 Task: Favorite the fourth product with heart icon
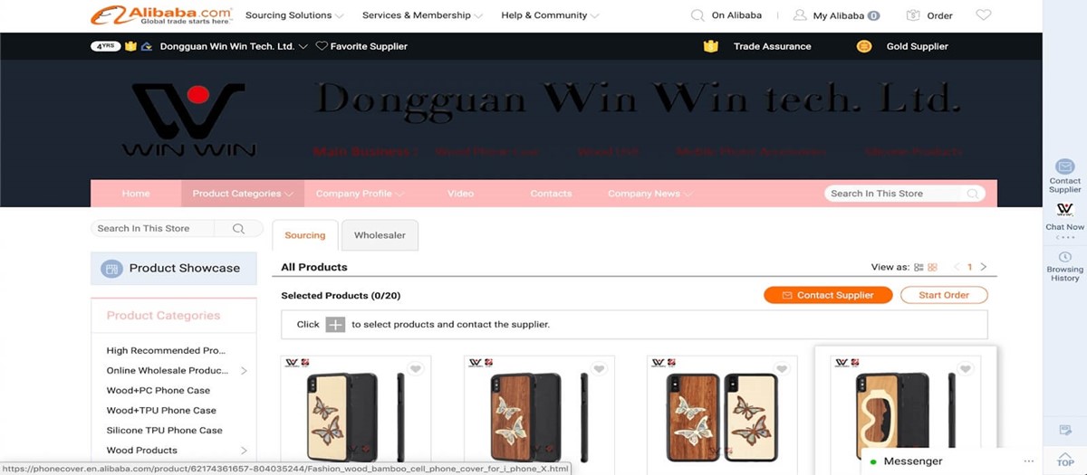pos(966,368)
